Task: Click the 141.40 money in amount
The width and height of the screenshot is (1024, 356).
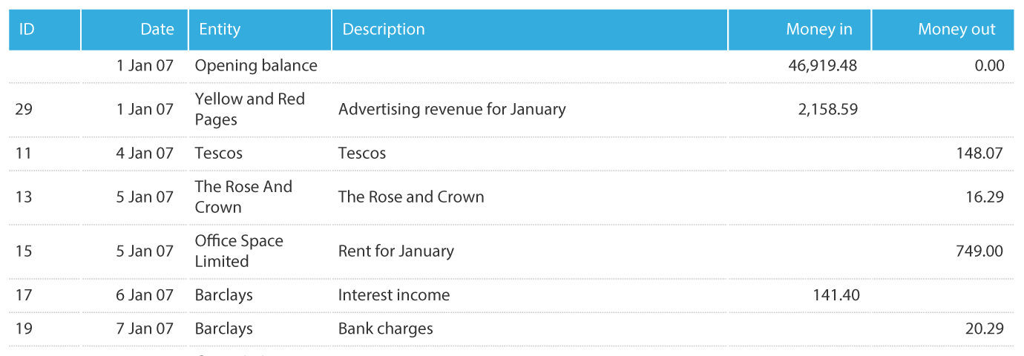Action: pos(836,294)
